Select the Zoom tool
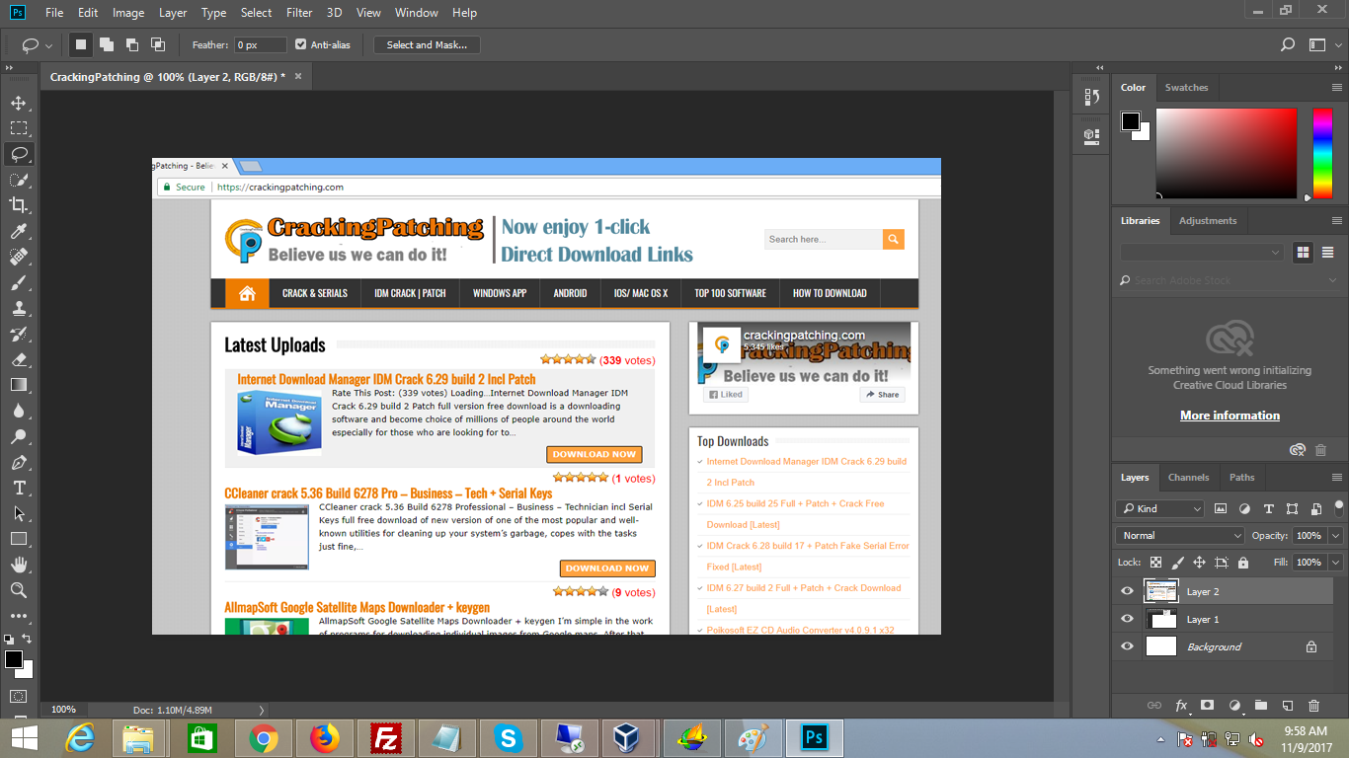 (x=18, y=590)
